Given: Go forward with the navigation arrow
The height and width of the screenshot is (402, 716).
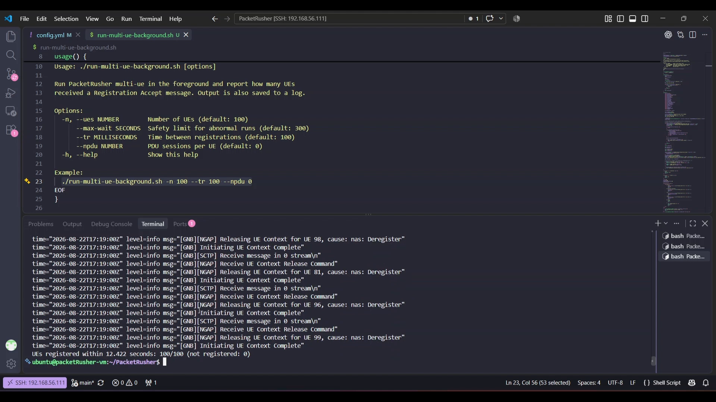Looking at the screenshot, I should 227,19.
